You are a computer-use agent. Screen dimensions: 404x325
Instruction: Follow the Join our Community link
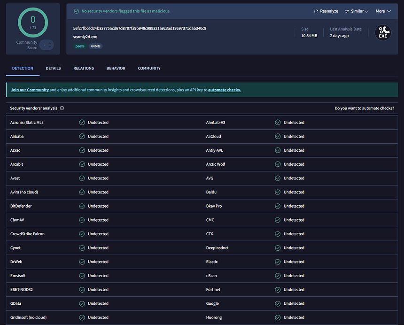point(30,90)
